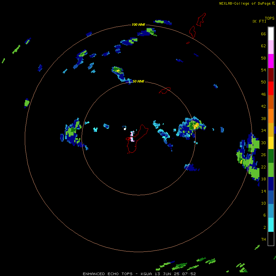Image resolution: width=276 pixels, height=276 pixels.
Task: Click the navy blue legend swatch
Action: pos(271,184)
